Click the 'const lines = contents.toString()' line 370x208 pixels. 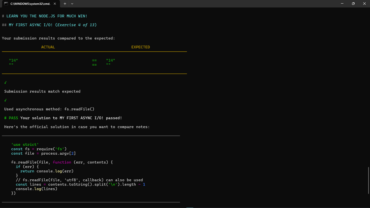80,184
